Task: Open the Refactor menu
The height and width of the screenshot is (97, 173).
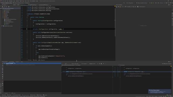Action: click(17, 1)
